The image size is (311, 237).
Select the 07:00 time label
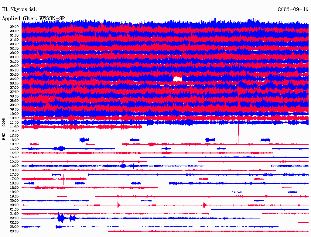[x=14, y=88]
